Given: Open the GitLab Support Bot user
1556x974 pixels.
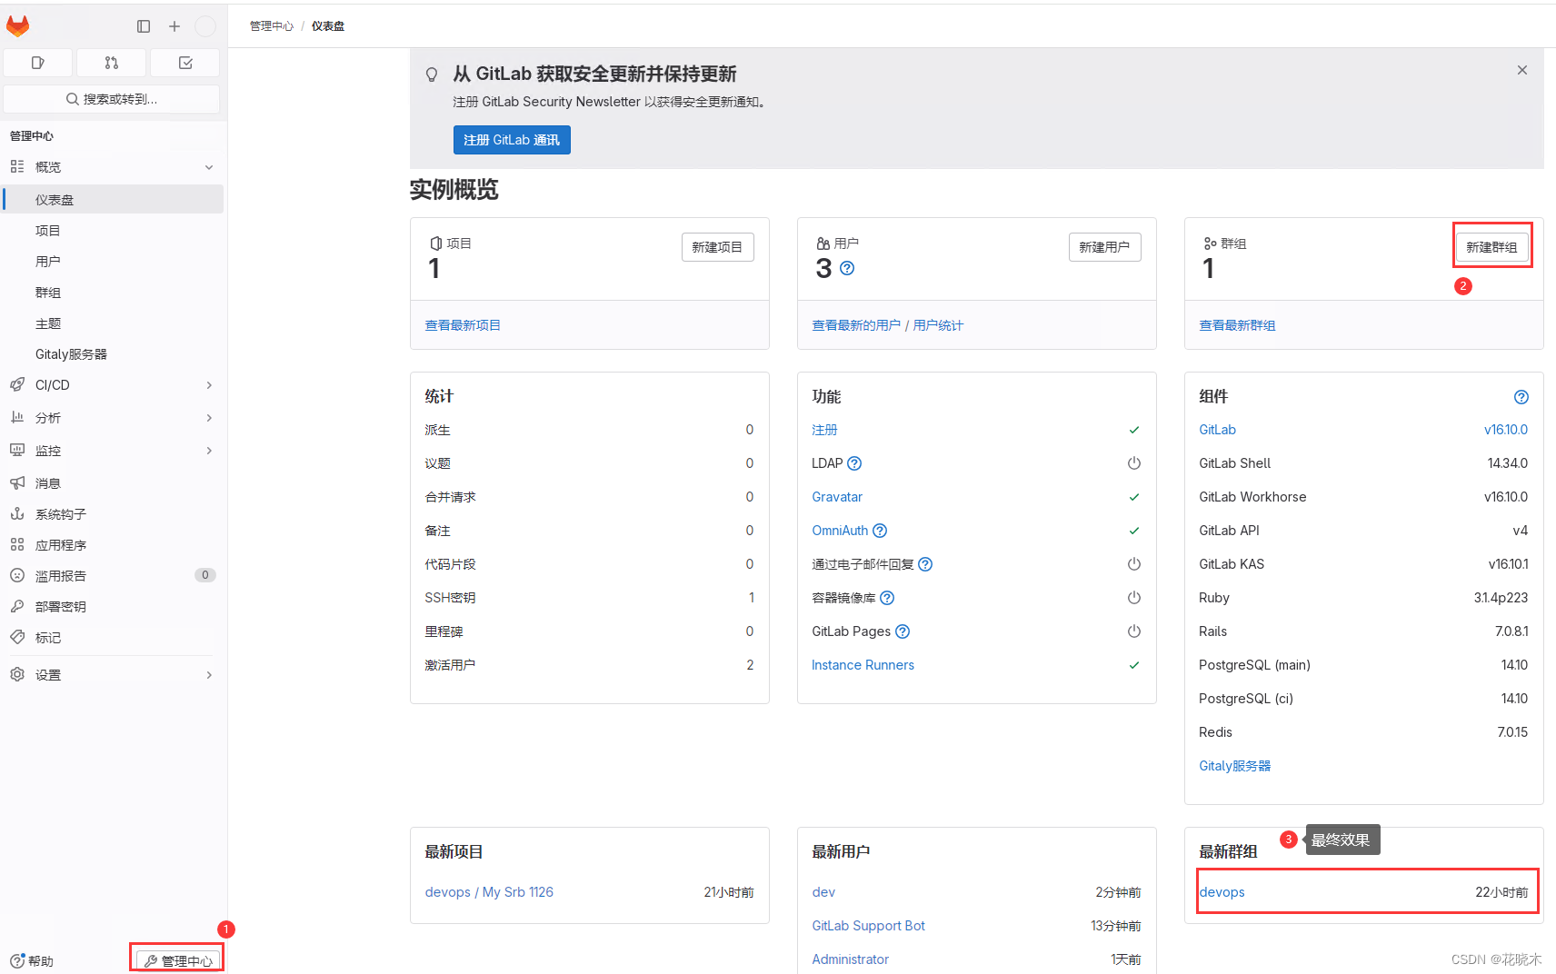Looking at the screenshot, I should [x=868, y=926].
